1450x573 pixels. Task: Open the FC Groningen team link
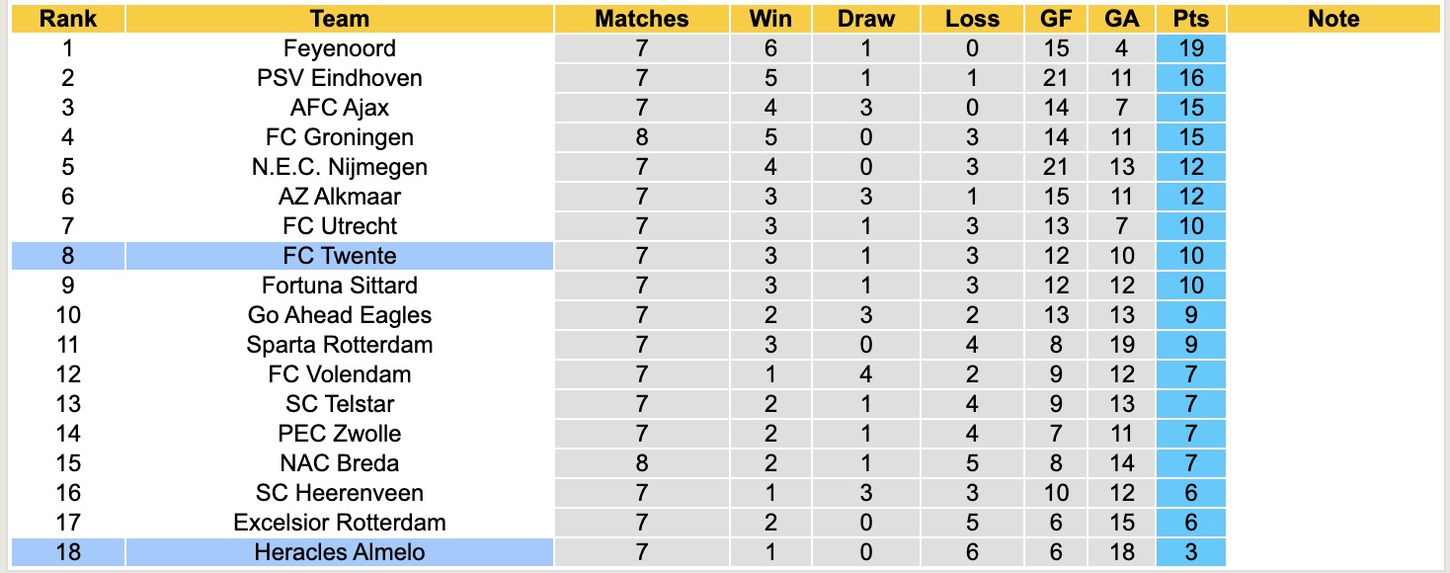[339, 137]
